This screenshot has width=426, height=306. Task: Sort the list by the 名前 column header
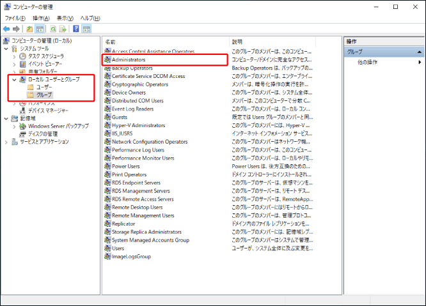[x=111, y=41]
